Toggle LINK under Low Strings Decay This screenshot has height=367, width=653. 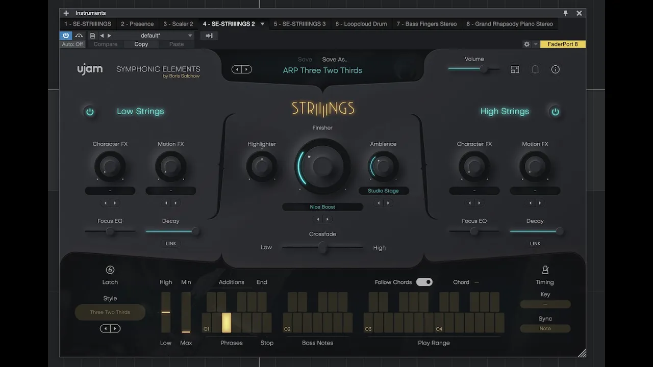pyautogui.click(x=171, y=244)
